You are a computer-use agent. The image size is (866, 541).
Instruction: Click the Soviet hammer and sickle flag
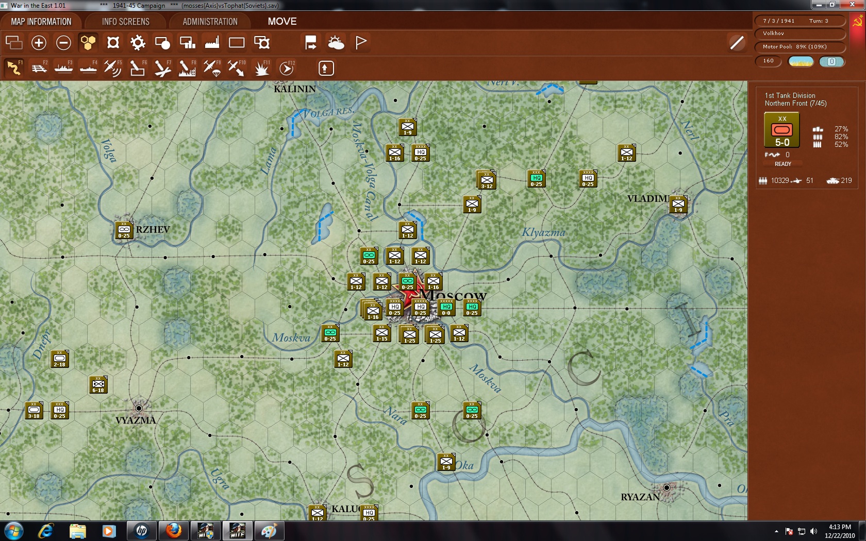click(858, 22)
